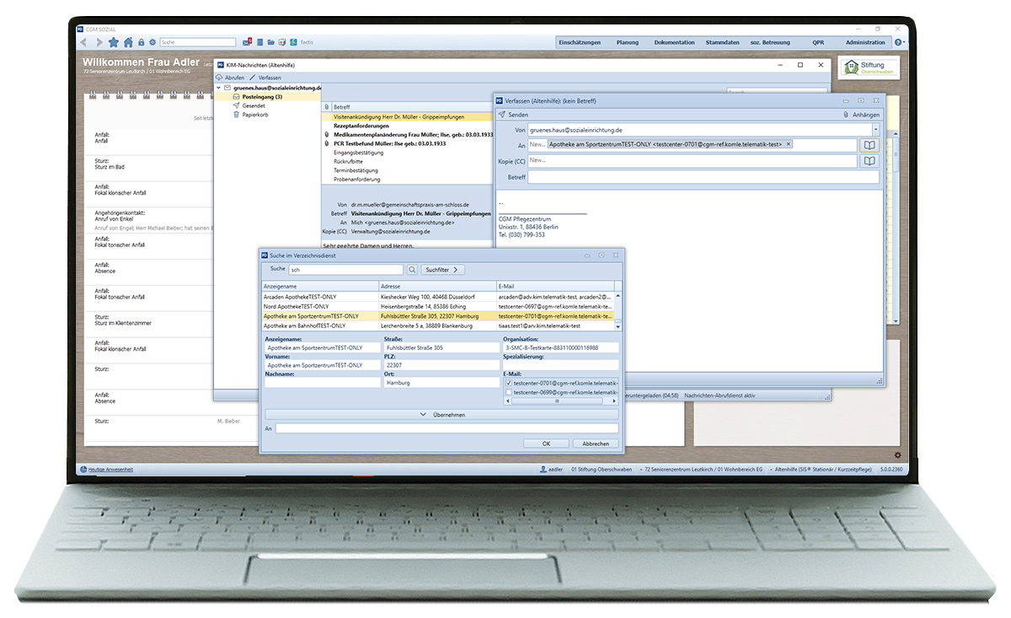Open Heutige Anwesenheit link in status bar
1011x618 pixels.
coord(110,469)
